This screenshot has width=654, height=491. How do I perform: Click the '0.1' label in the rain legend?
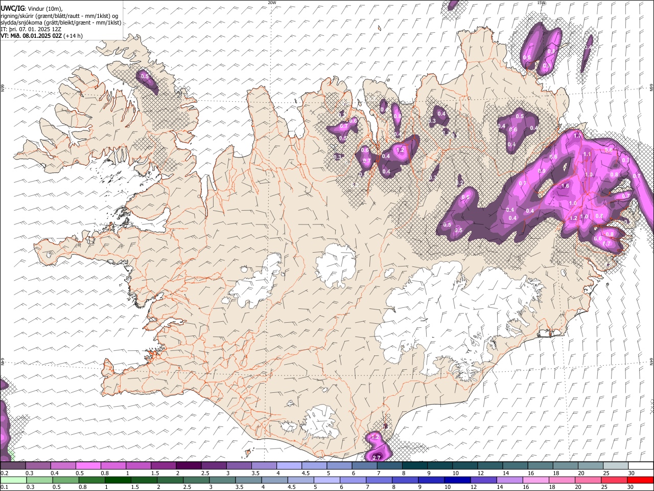tap(5, 487)
